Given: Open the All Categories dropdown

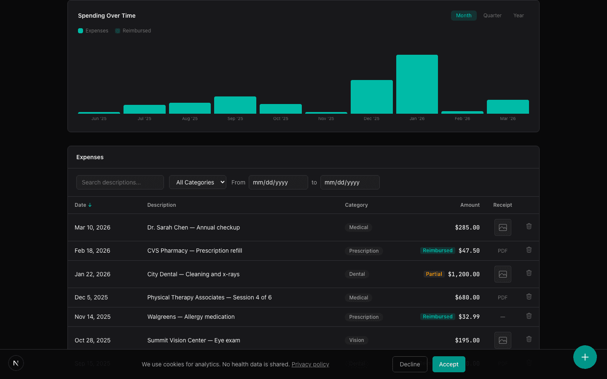Looking at the screenshot, I should click(198, 182).
